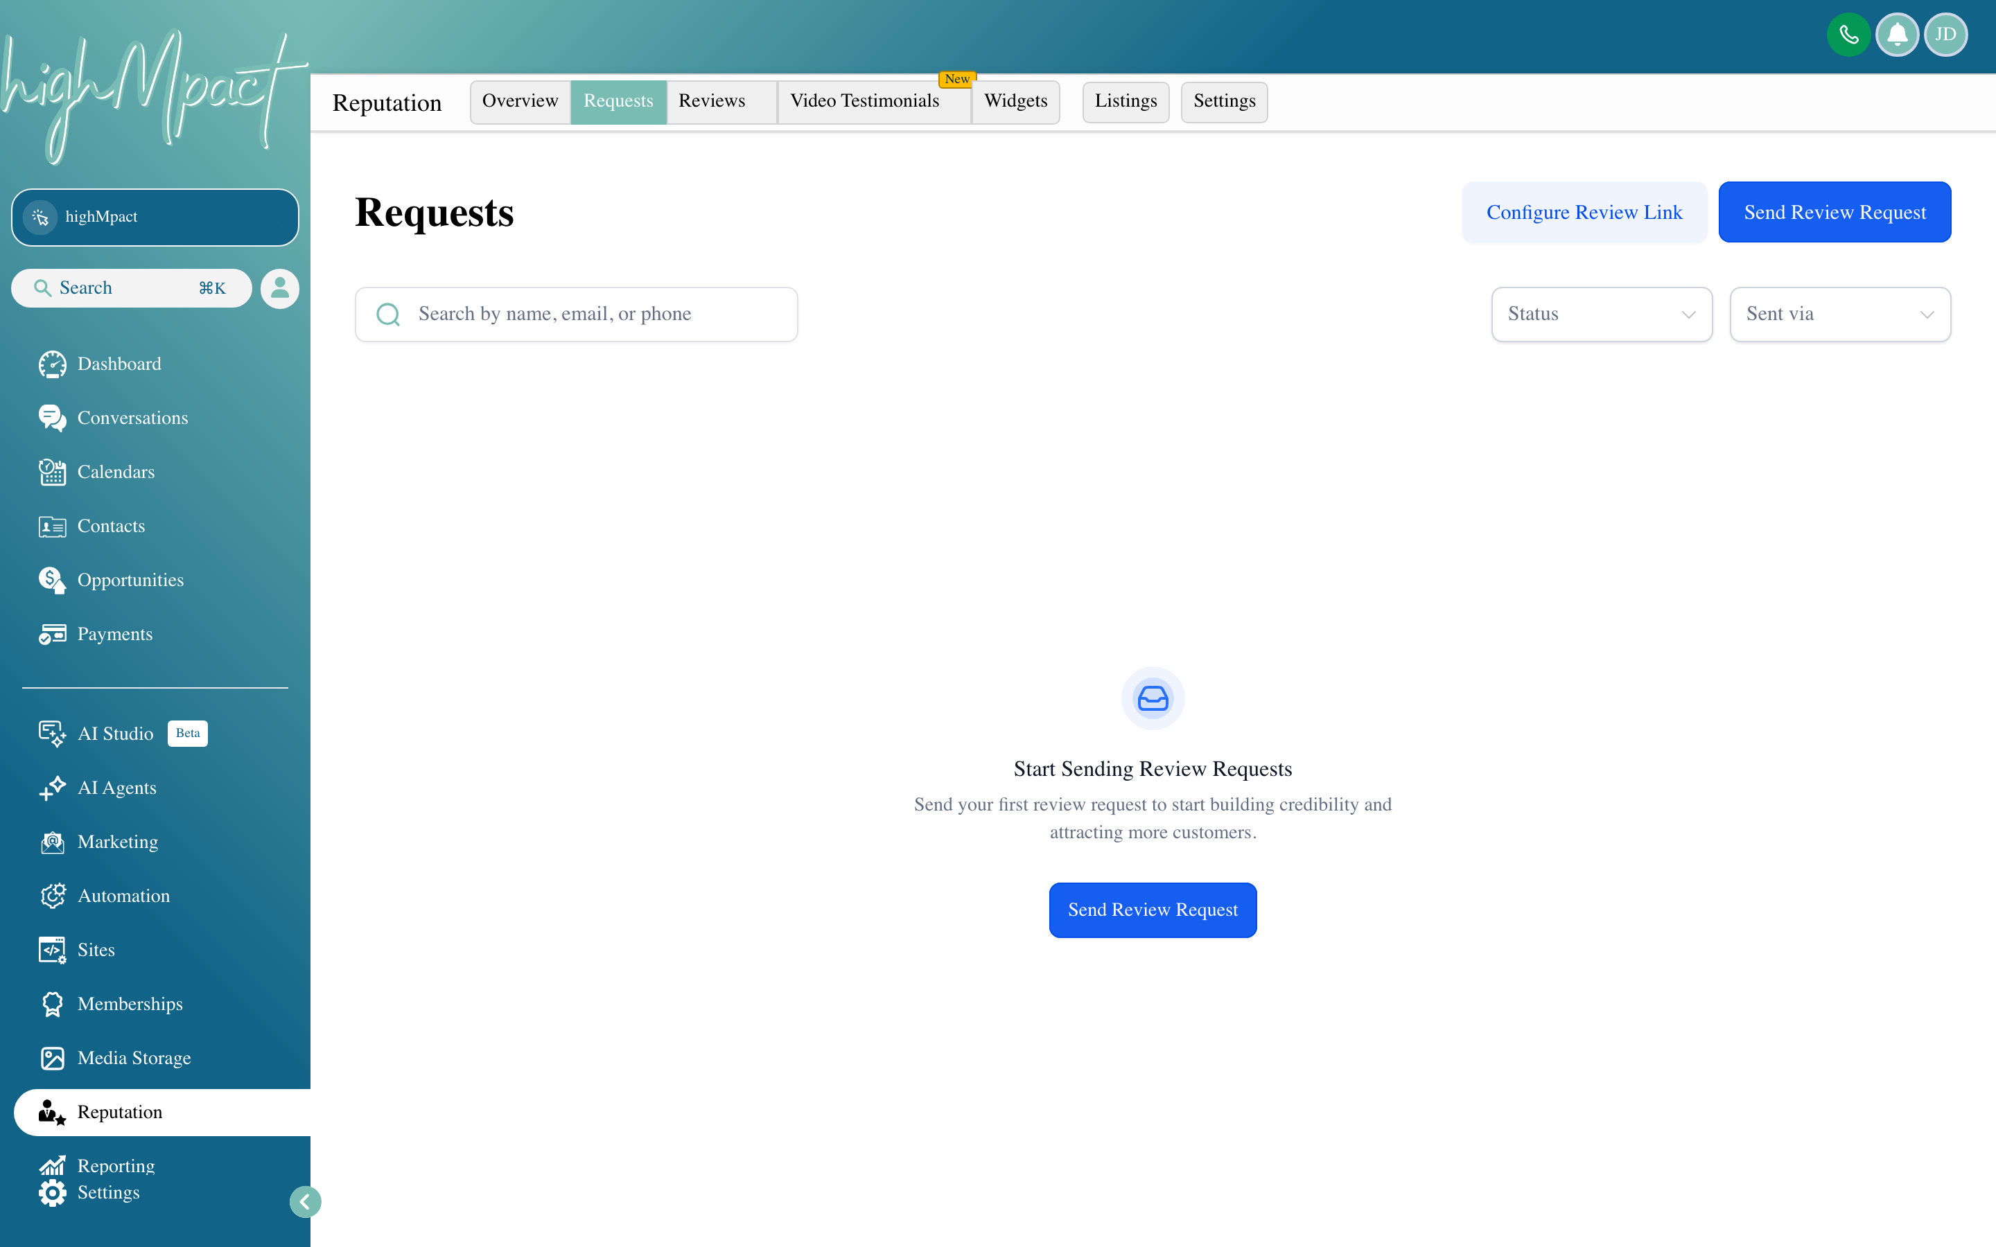The height and width of the screenshot is (1247, 1996).
Task: Open the Video Testimonials tab
Action: pyautogui.click(x=873, y=101)
